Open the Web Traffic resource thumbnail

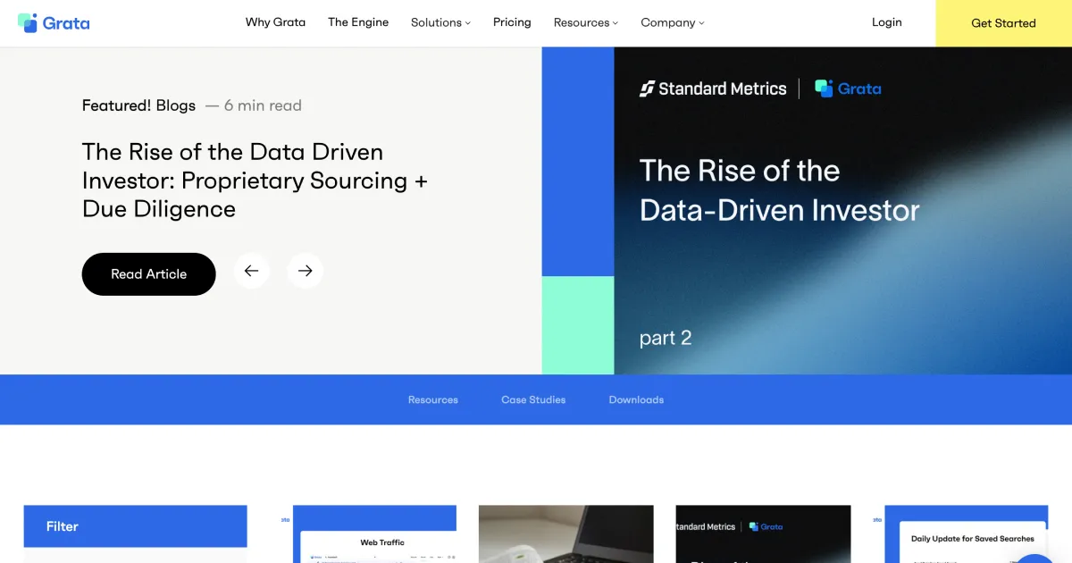(374, 534)
